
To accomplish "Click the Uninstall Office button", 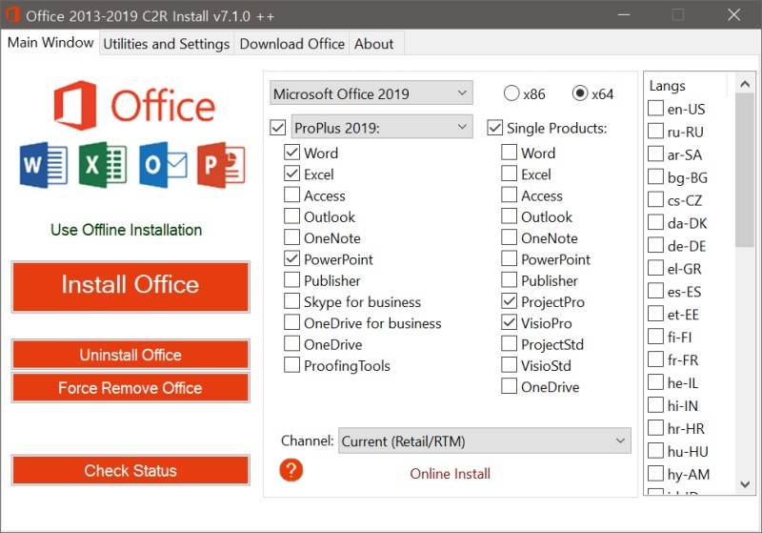I will [x=130, y=355].
